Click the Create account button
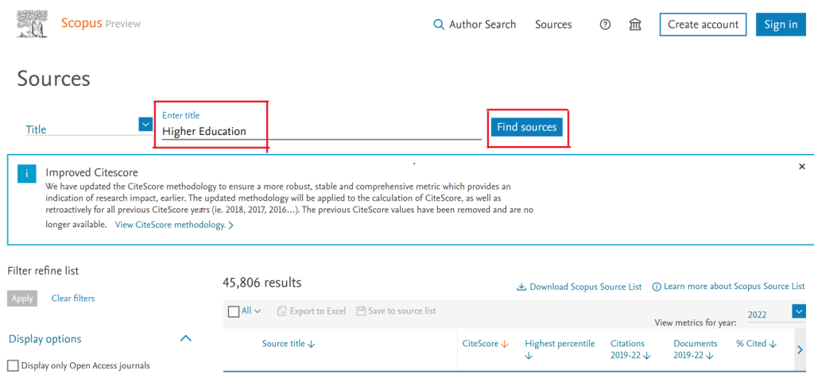 [x=703, y=25]
